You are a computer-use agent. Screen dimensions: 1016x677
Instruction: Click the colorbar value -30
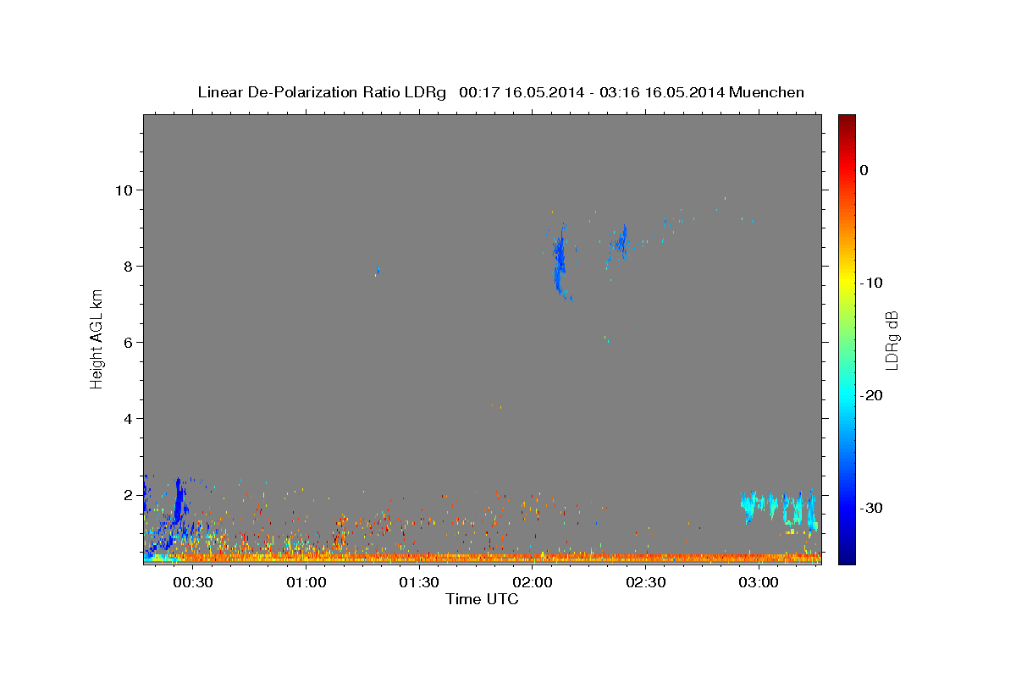pyautogui.click(x=872, y=508)
